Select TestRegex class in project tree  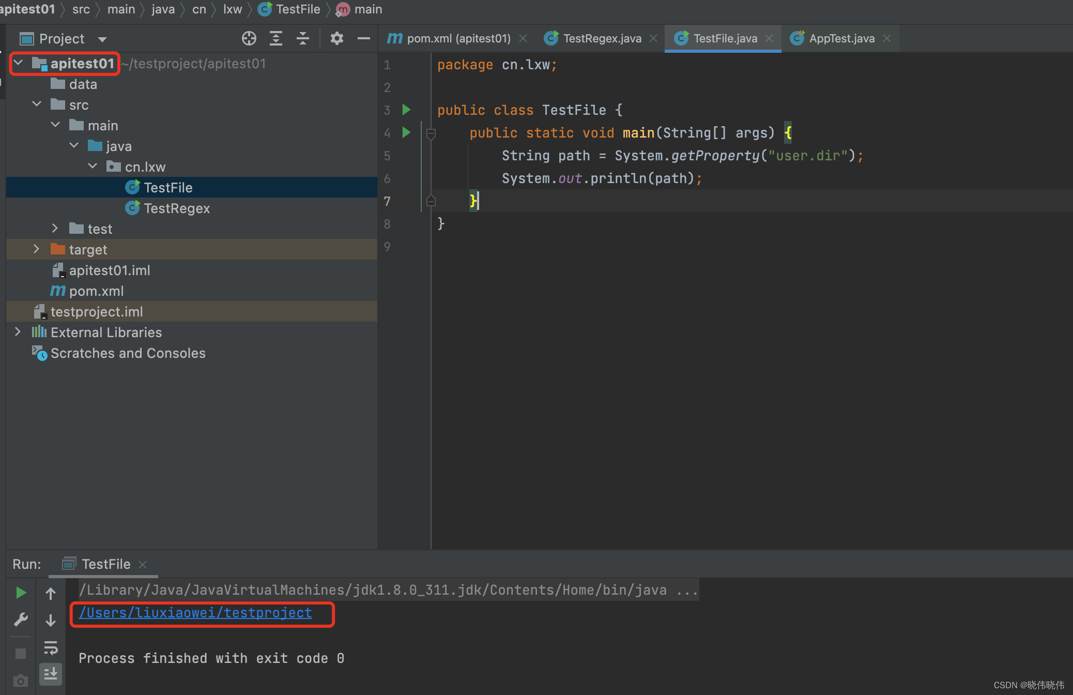[x=176, y=208]
